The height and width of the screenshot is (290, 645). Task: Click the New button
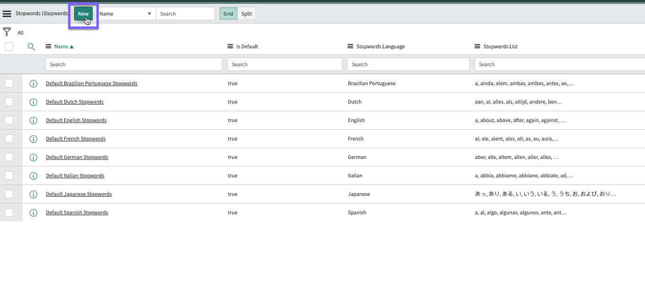coord(83,14)
